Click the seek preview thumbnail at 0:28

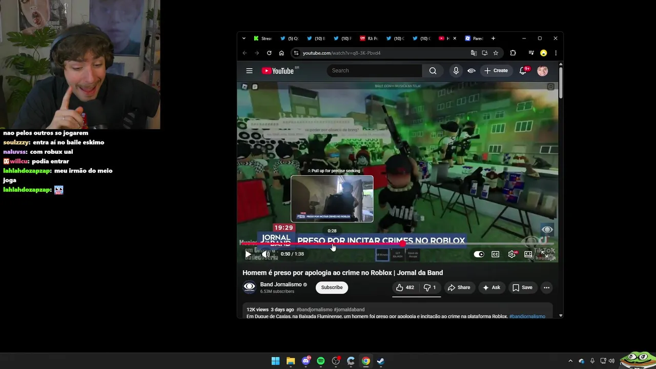point(332,199)
